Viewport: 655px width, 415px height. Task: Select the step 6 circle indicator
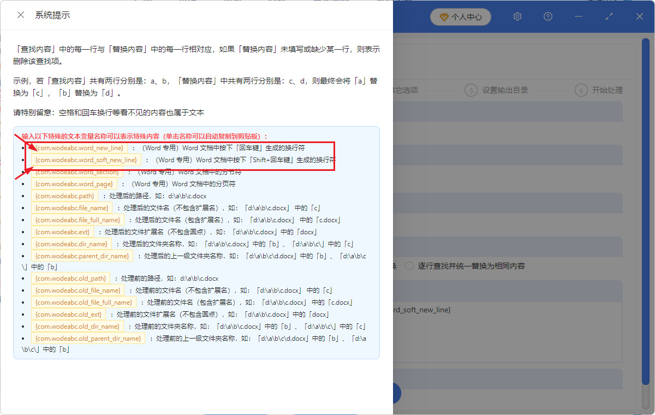[x=581, y=90]
